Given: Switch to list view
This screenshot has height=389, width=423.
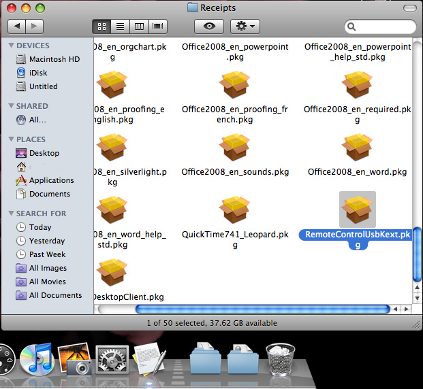Looking at the screenshot, I should (x=120, y=27).
